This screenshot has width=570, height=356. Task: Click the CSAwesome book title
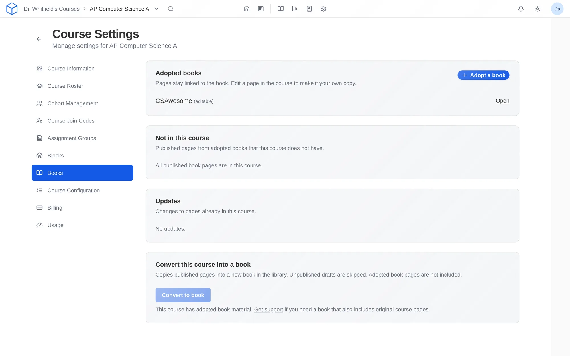174,101
